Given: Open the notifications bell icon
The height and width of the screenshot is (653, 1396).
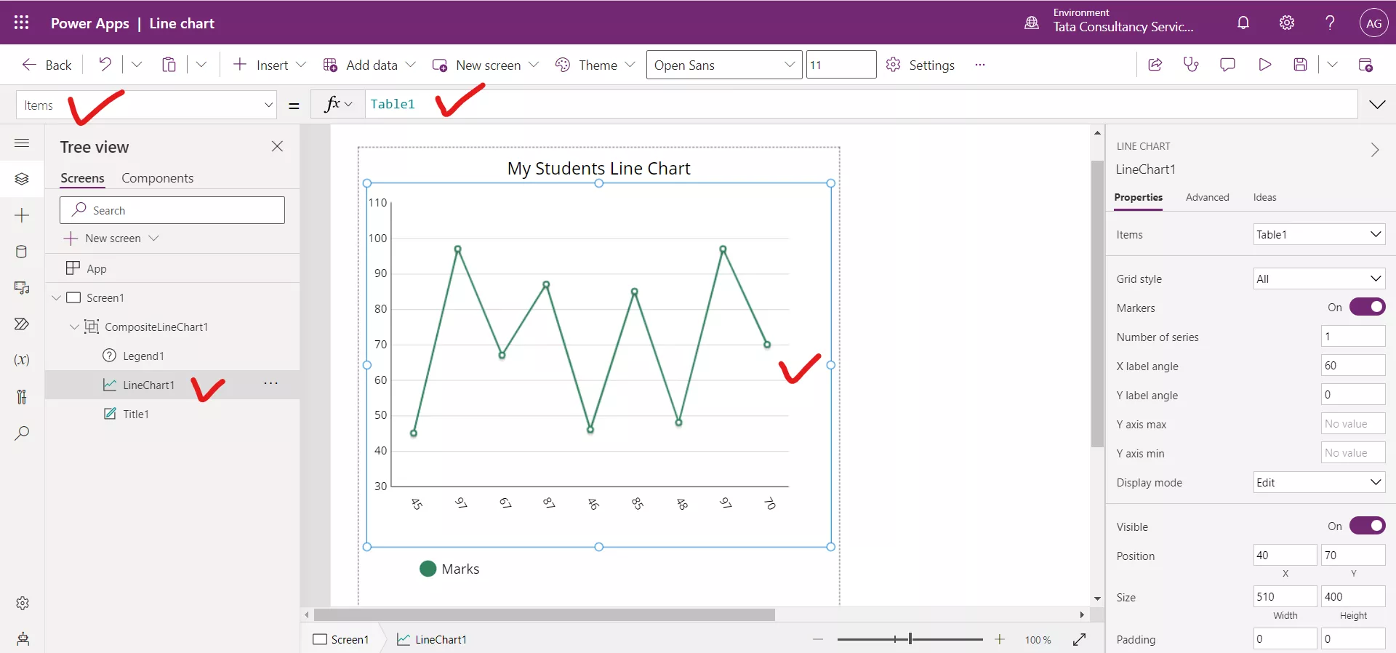Looking at the screenshot, I should (x=1243, y=23).
